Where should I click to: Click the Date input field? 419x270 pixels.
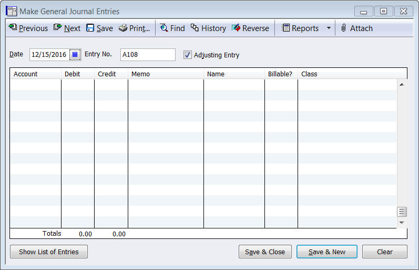point(49,55)
